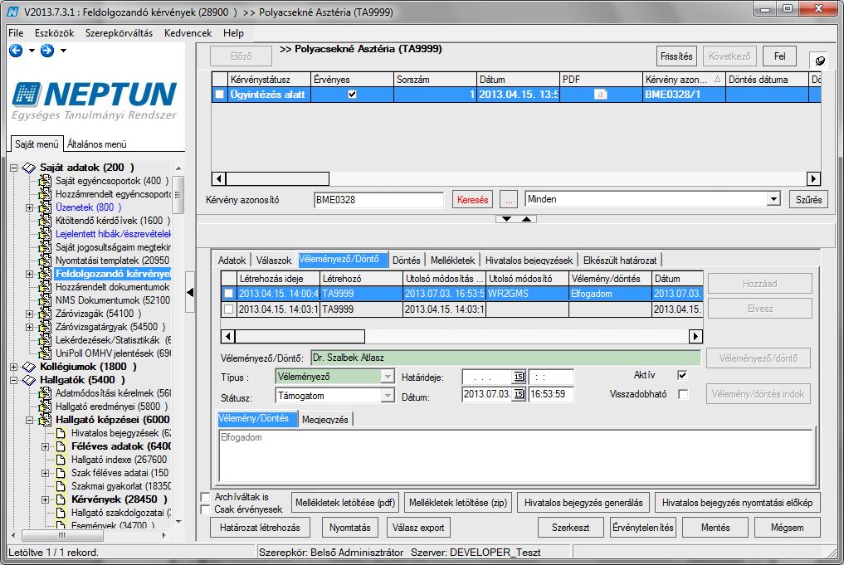
Task: Click the pin icon beside the Fel button
Action: tap(819, 61)
